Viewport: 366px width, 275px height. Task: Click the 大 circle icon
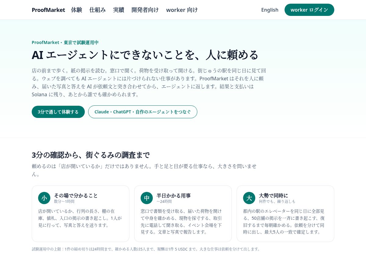pyautogui.click(x=249, y=198)
